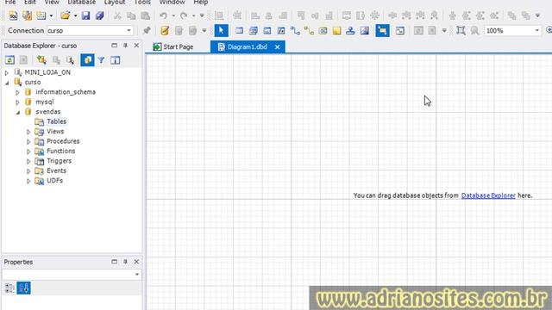
Task: Click the Help menu
Action: (201, 2)
